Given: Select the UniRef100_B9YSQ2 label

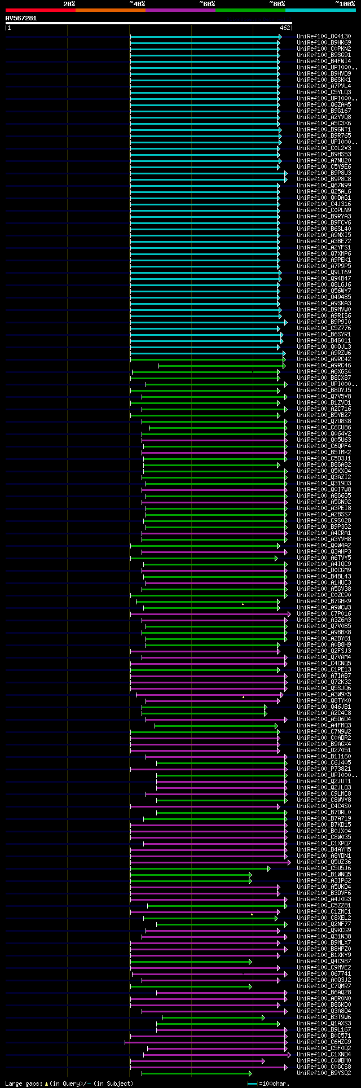Looking at the screenshot, I should (324, 1073).
